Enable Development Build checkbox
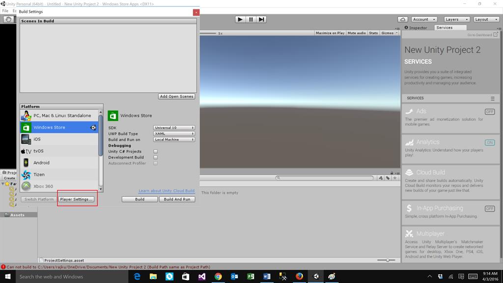This screenshot has height=283, width=503. 156,157
